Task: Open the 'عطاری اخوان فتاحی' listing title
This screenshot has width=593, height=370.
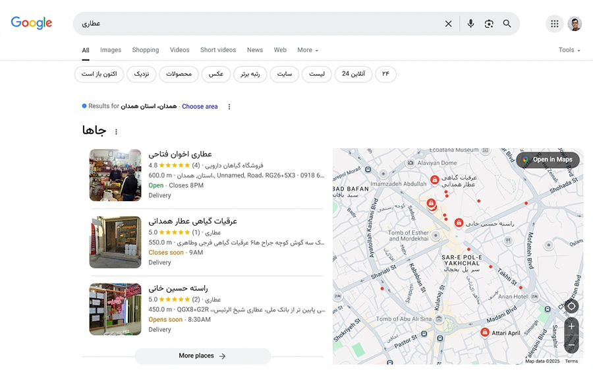Action: pyautogui.click(x=180, y=154)
